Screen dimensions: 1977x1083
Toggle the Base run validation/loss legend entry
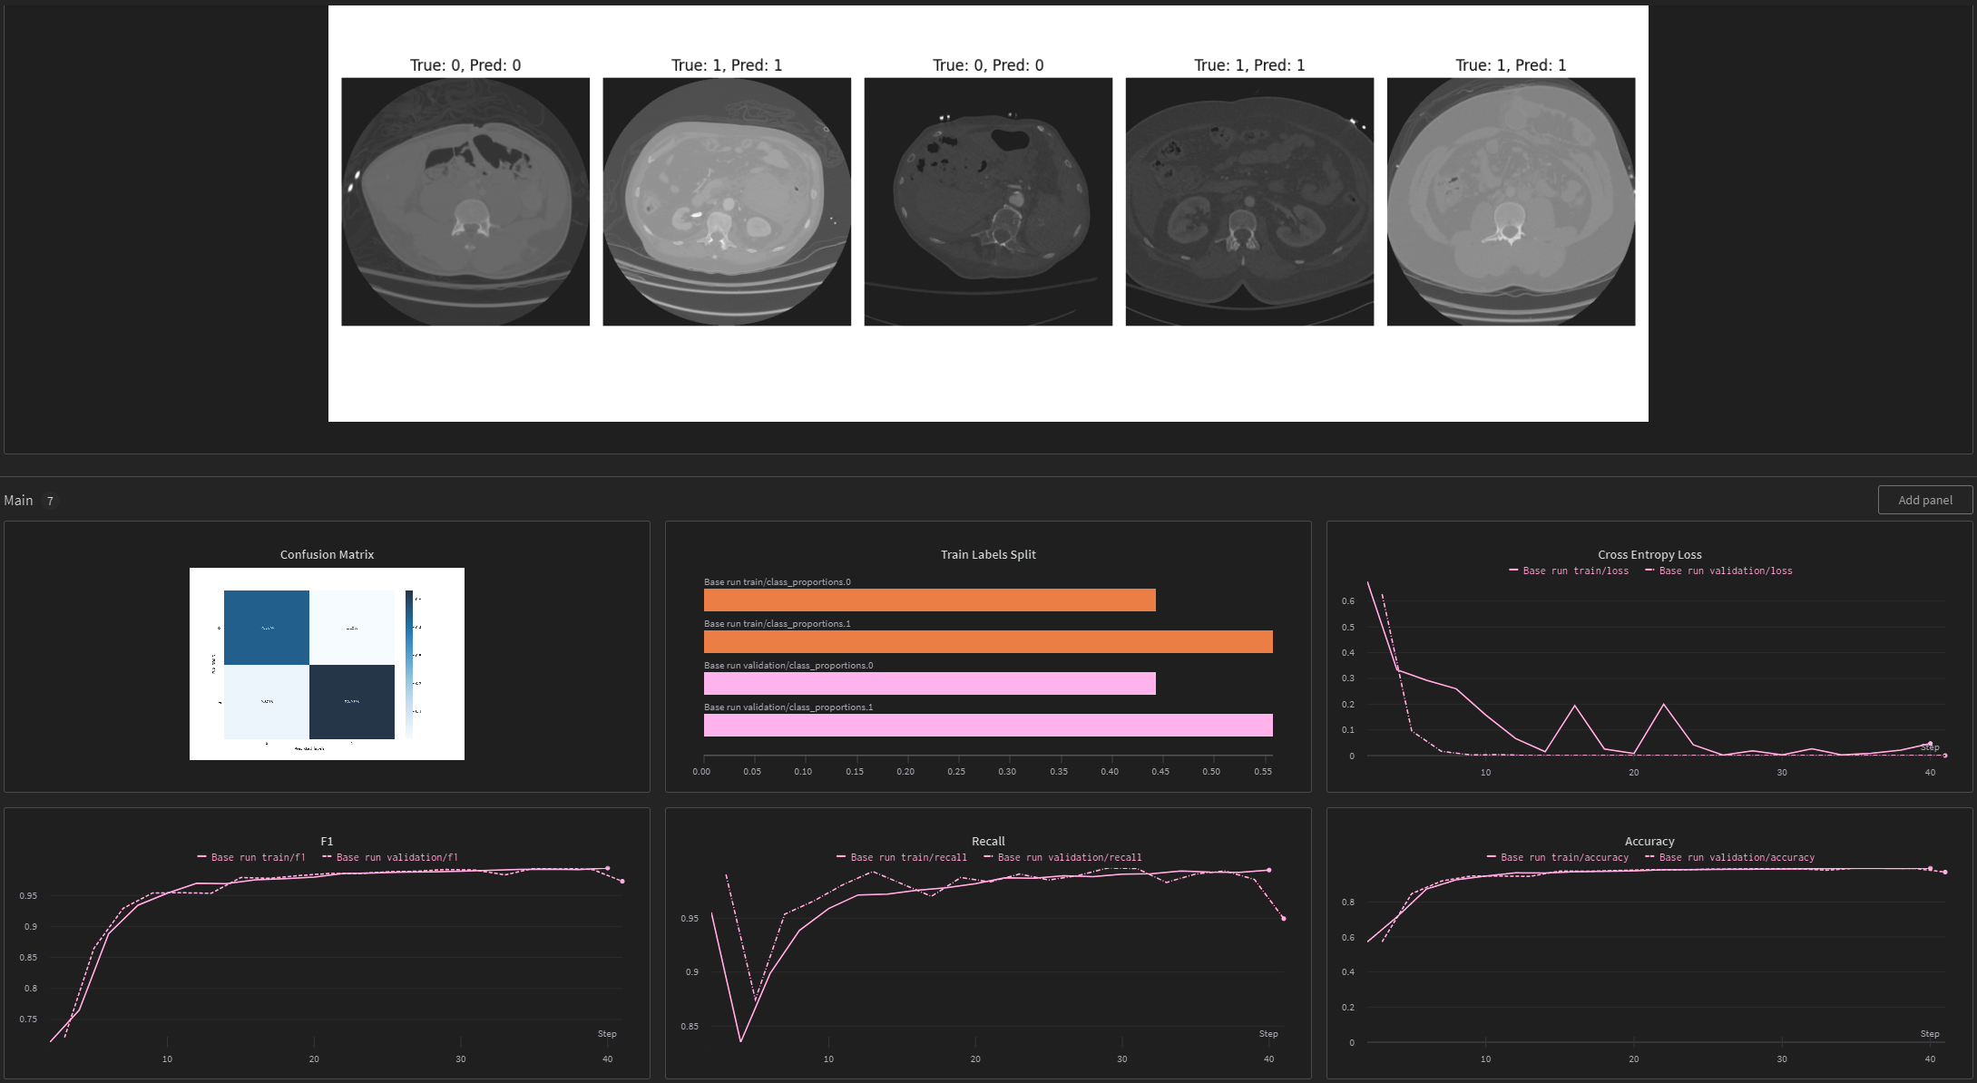click(1718, 571)
